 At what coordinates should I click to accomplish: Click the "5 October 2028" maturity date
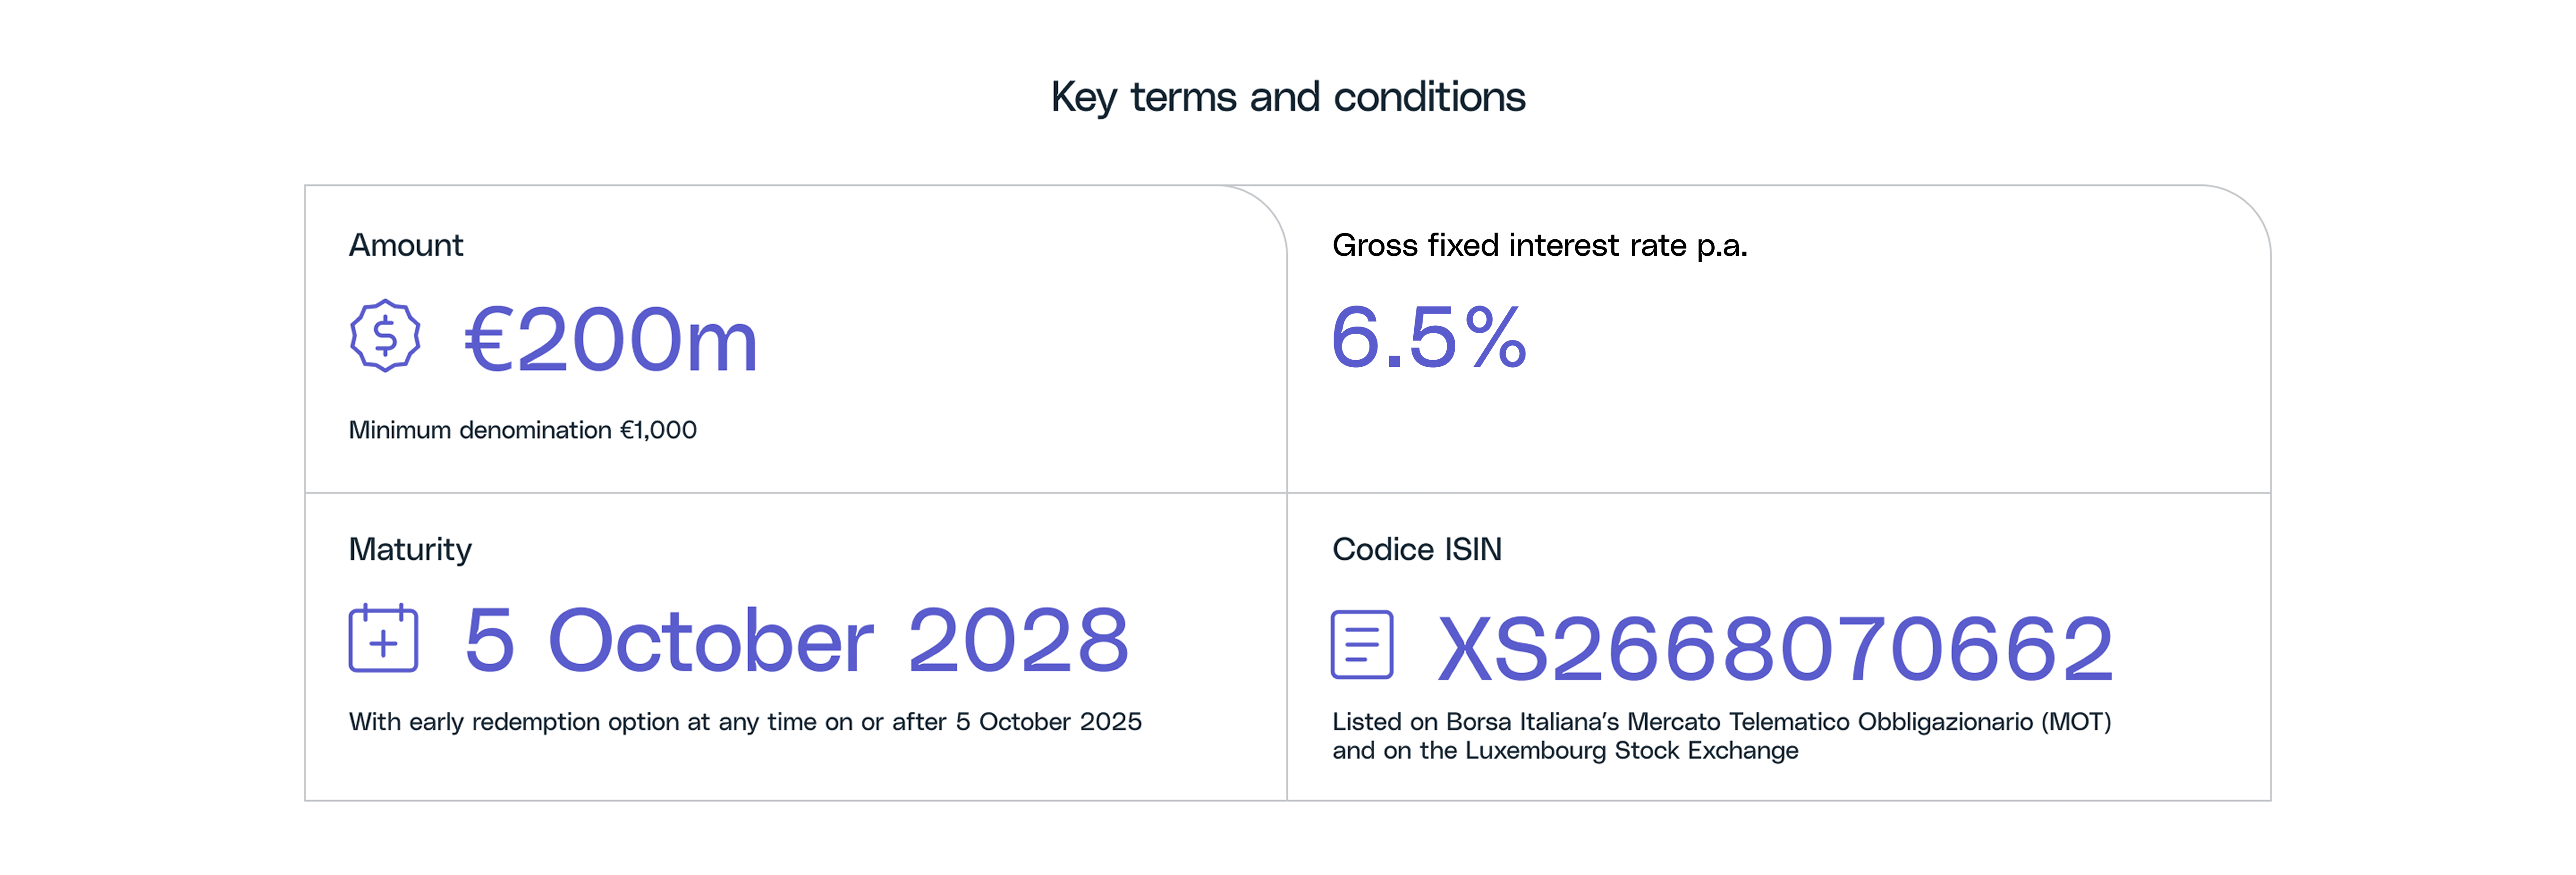[x=797, y=640]
